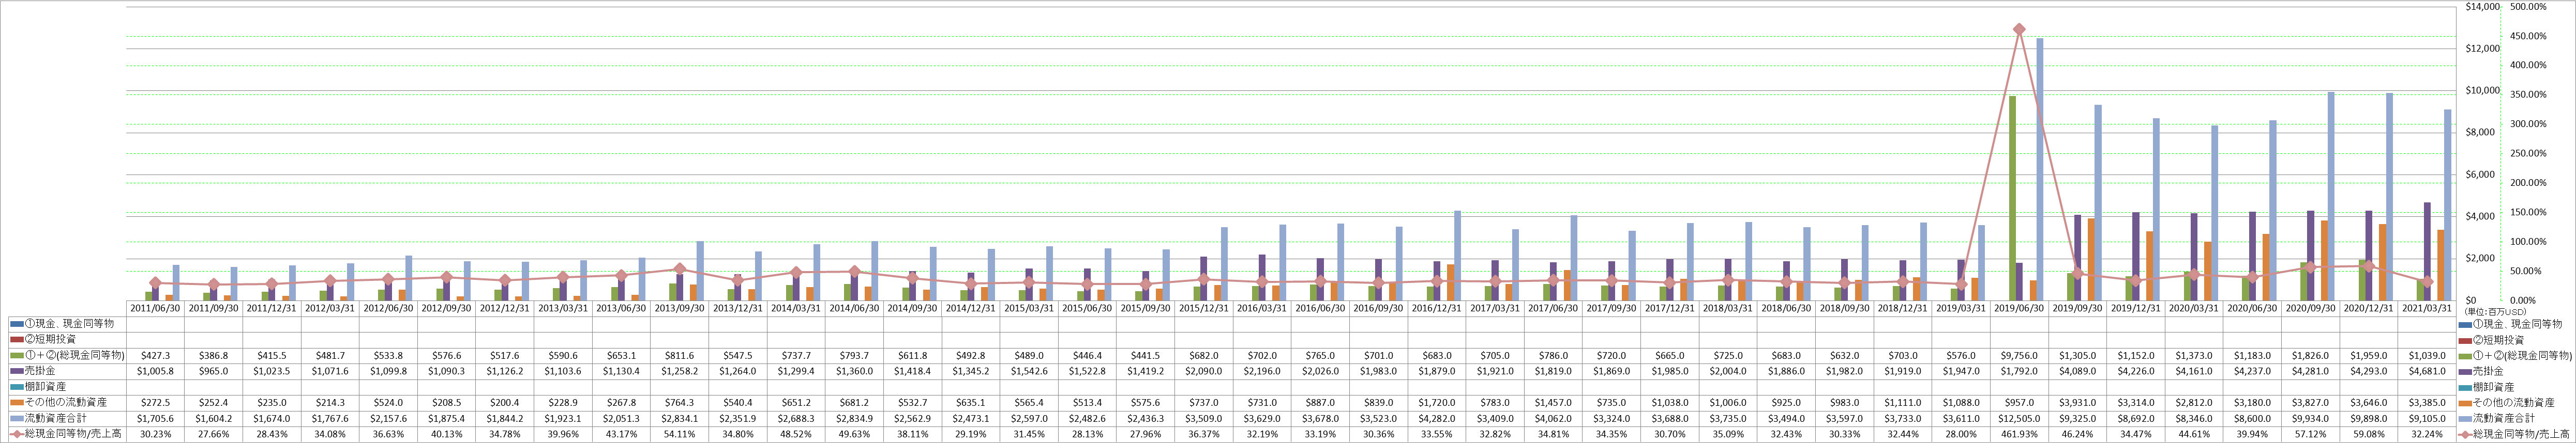
Task: Click the 461.93% ratio cell for 2019/06/30
Action: (2020, 434)
